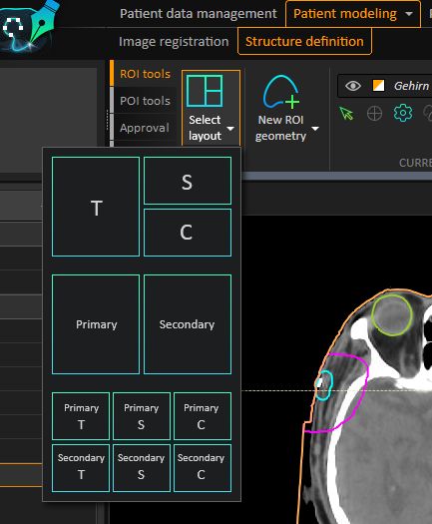Select the Approval tab
432x524 pixels.
pos(145,128)
